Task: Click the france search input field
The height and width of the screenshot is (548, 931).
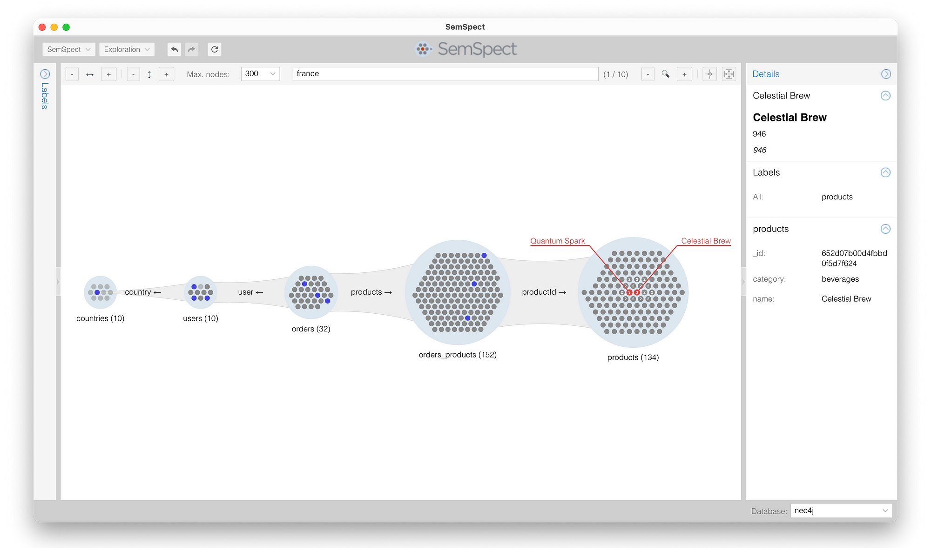Action: pos(445,74)
